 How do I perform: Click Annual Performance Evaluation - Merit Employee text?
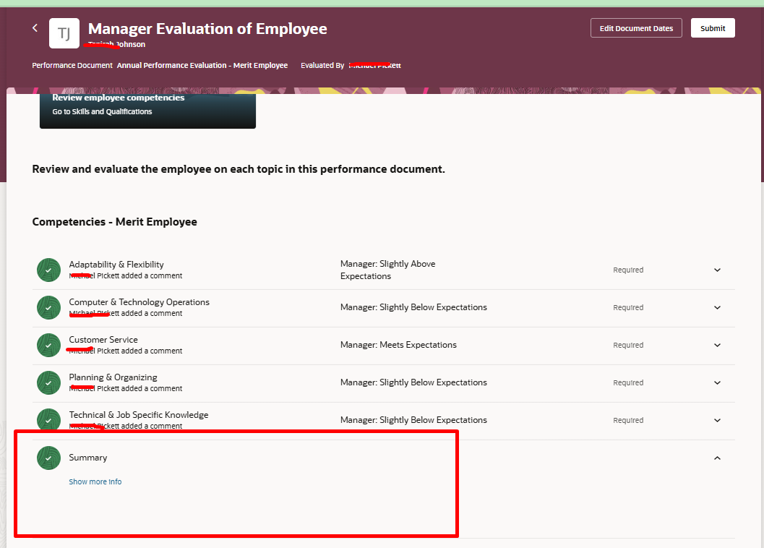pyautogui.click(x=202, y=65)
